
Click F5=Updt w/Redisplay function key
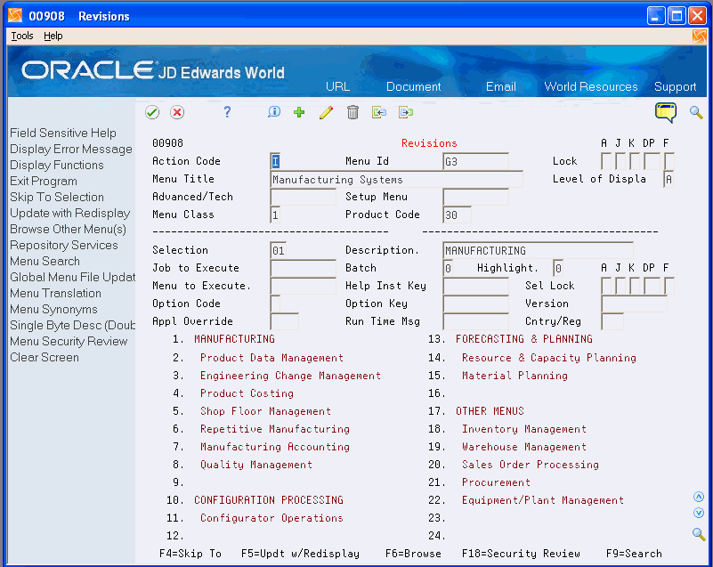pos(300,554)
